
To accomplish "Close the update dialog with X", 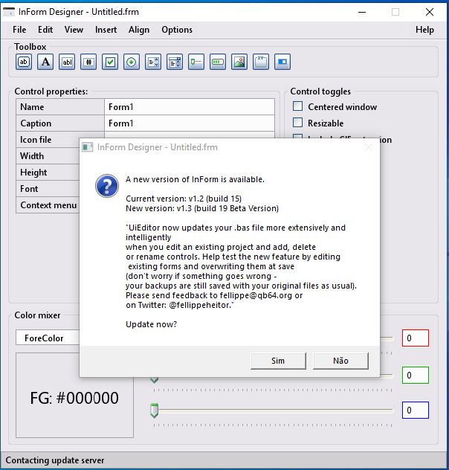I will tap(369, 147).
